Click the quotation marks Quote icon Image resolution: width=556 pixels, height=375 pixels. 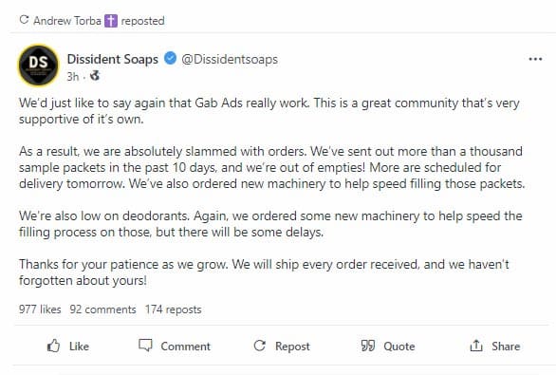[368, 346]
